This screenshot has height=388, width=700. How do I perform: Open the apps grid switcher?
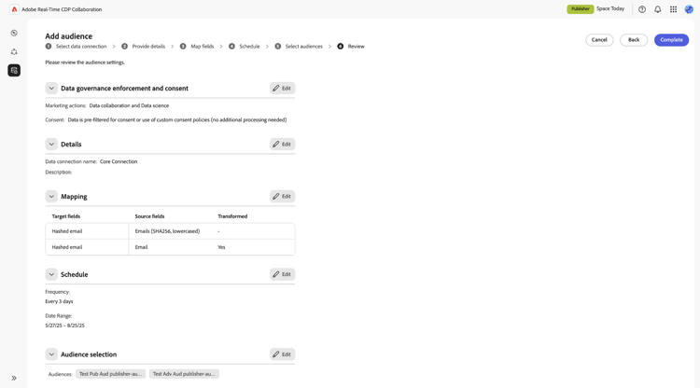(673, 9)
